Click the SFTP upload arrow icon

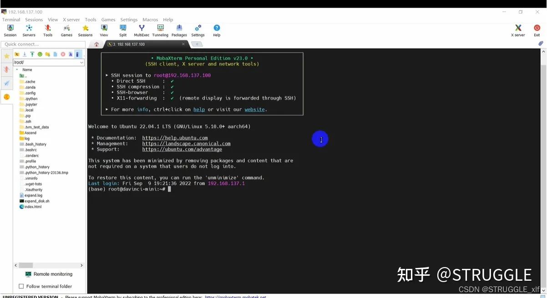coord(32,54)
